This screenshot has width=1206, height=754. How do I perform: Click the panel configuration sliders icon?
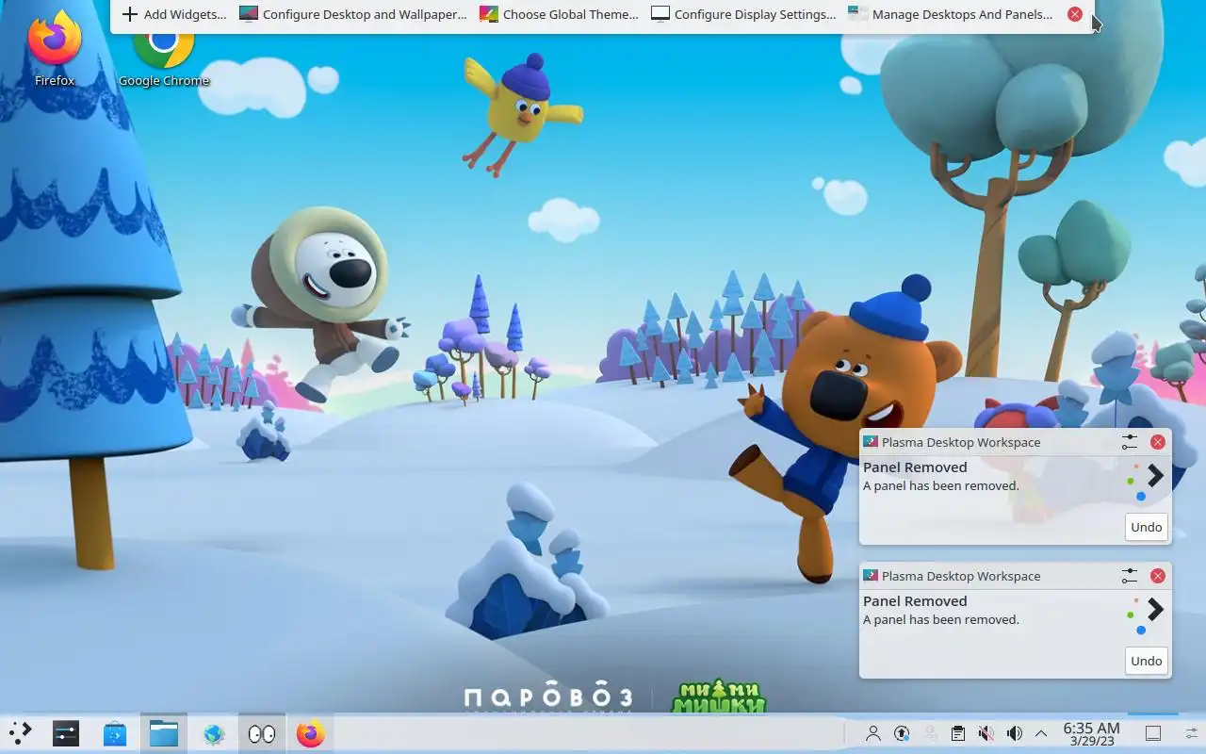coord(1191,733)
